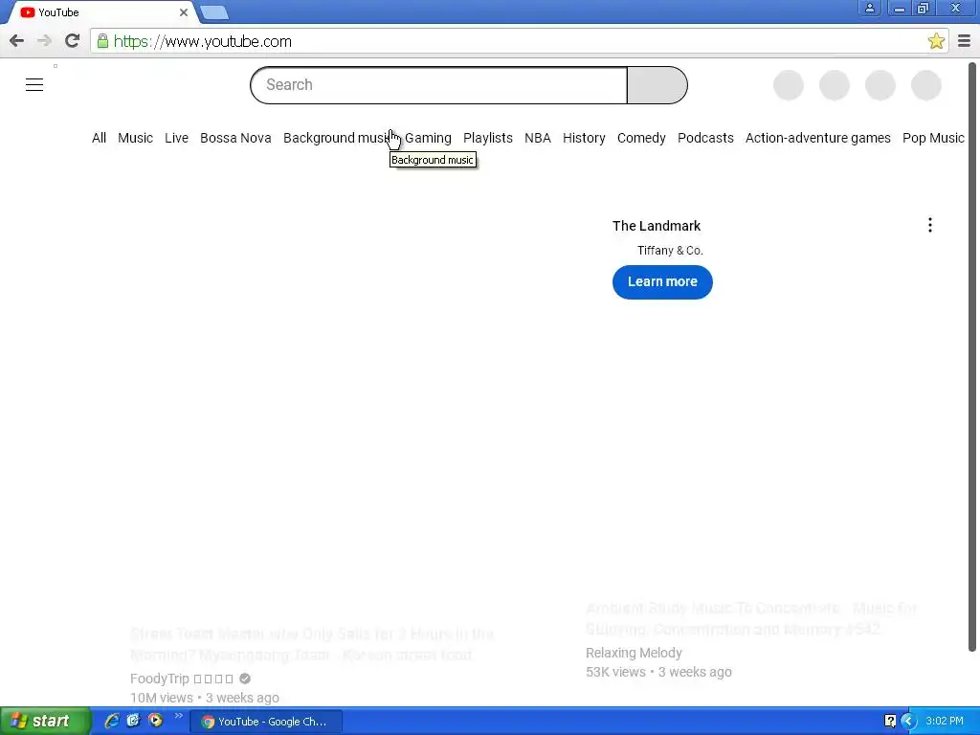Open the FoodyTrip channel link
The width and height of the screenshot is (980, 735).
click(181, 679)
